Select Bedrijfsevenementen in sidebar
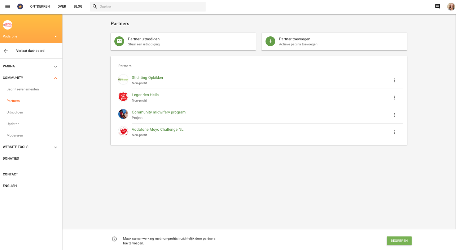The height and width of the screenshot is (250, 456). pos(23,89)
